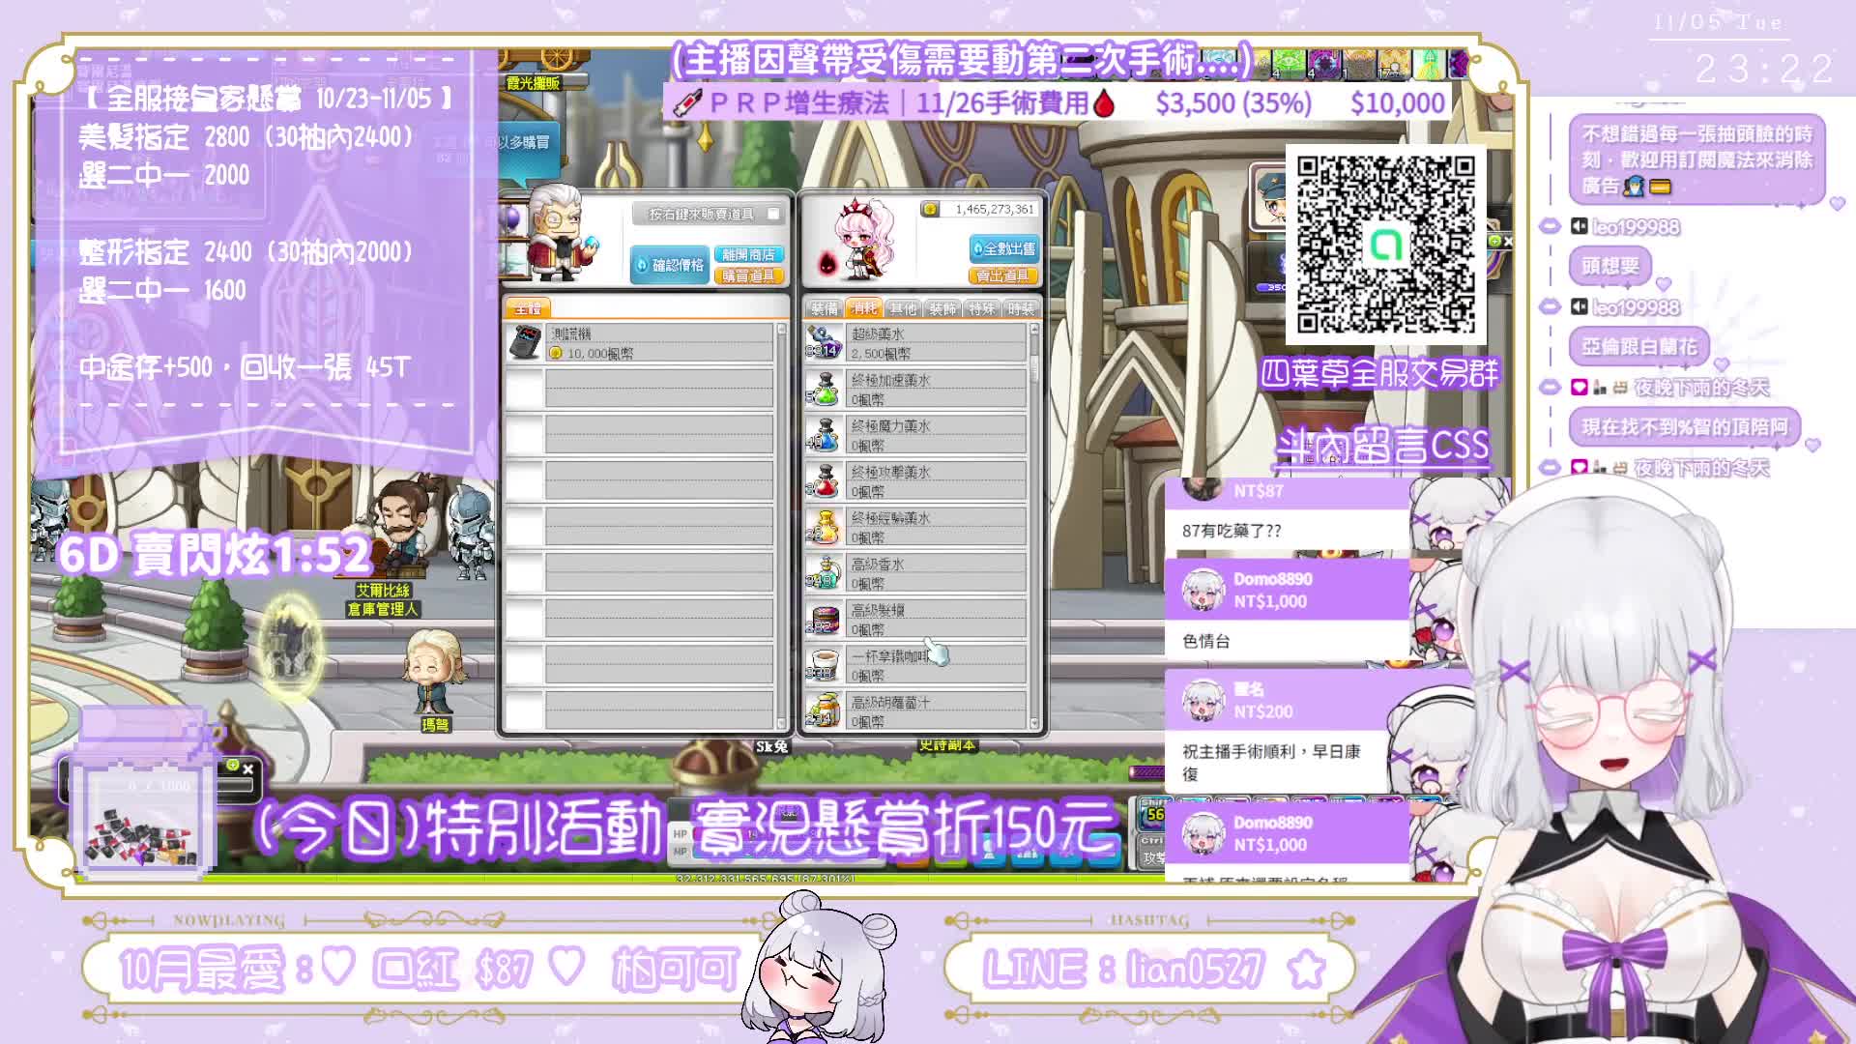Click the anonymous NT$200 donor avatar

point(1203,700)
